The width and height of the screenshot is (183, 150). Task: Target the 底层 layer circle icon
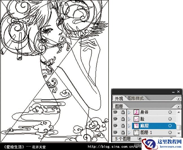170,126
